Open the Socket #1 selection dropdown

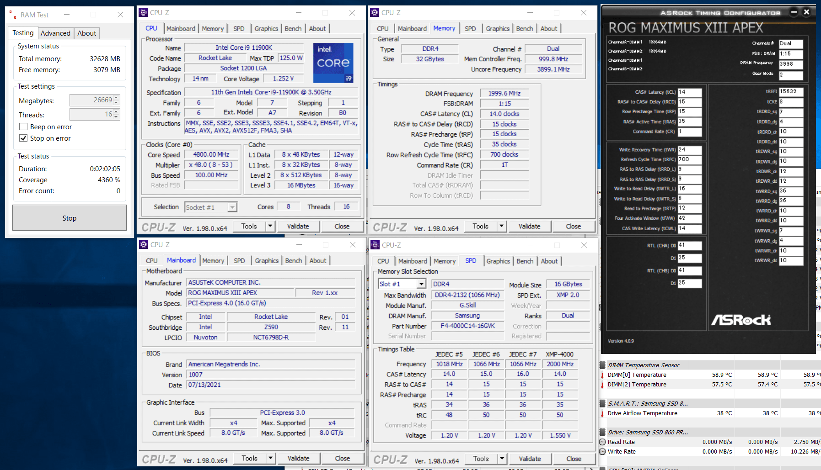[232, 207]
